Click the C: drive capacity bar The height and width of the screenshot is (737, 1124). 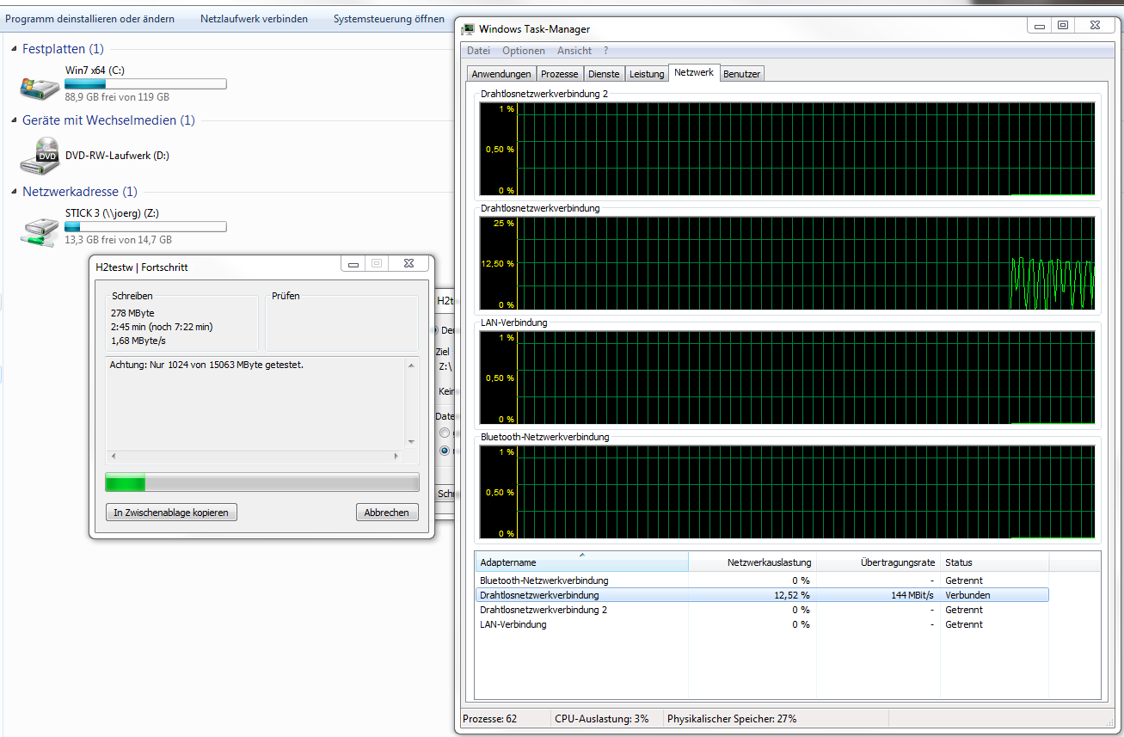coord(145,84)
